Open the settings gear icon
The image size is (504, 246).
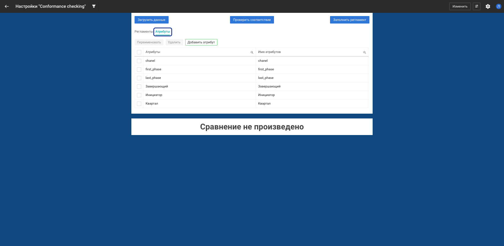click(x=488, y=6)
